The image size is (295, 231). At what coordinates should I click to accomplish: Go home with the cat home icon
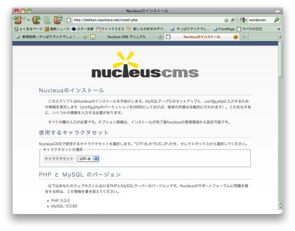58,20
